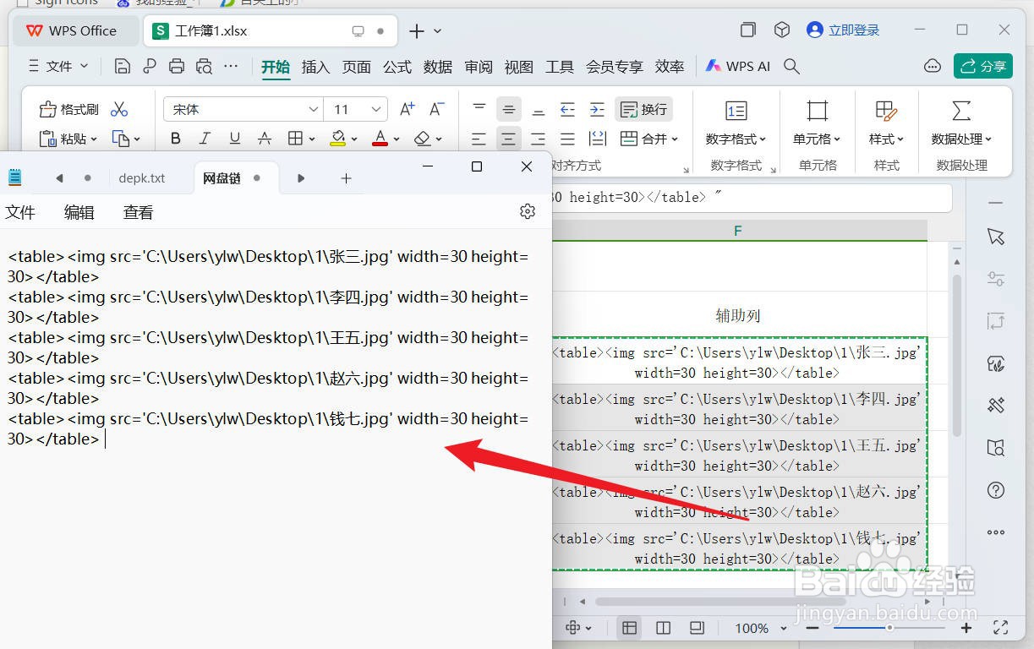Select column F header
Viewport: 1034px width, 649px height.
[x=738, y=231]
